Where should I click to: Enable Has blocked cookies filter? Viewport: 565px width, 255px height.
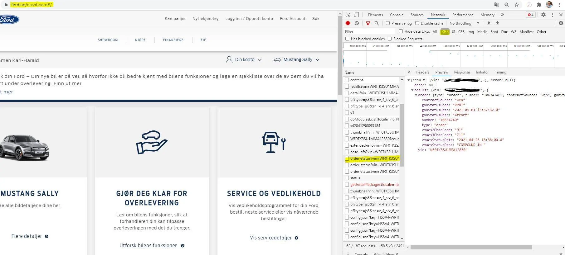point(347,39)
